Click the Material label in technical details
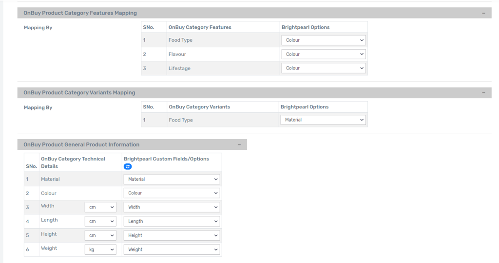Image resolution: width=499 pixels, height=263 pixels. tap(50, 179)
